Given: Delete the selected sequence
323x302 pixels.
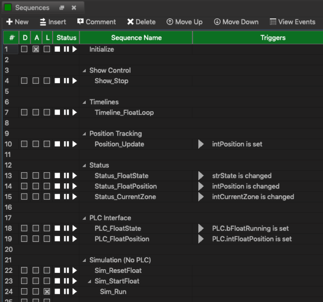Looking at the screenshot, I should pyautogui.click(x=141, y=22).
